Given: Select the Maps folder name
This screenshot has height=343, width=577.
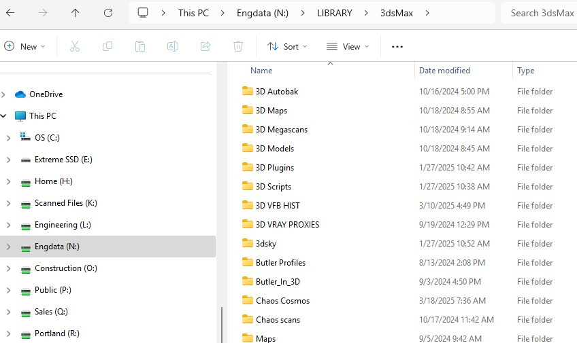Looking at the screenshot, I should pyautogui.click(x=265, y=339).
